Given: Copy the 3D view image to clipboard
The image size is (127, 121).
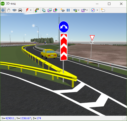Looking at the screenshot, I should tap(44, 10).
